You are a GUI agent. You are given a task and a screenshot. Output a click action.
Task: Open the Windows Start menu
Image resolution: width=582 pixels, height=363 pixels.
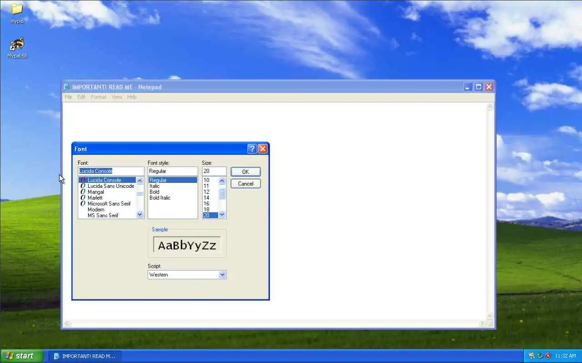click(x=22, y=356)
